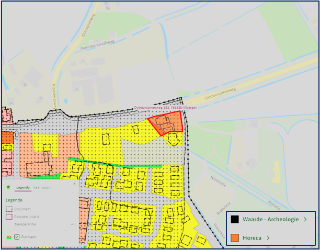Image resolution: width=320 pixels, height=250 pixels.
Task: Open the Horeca link
Action: (252, 238)
